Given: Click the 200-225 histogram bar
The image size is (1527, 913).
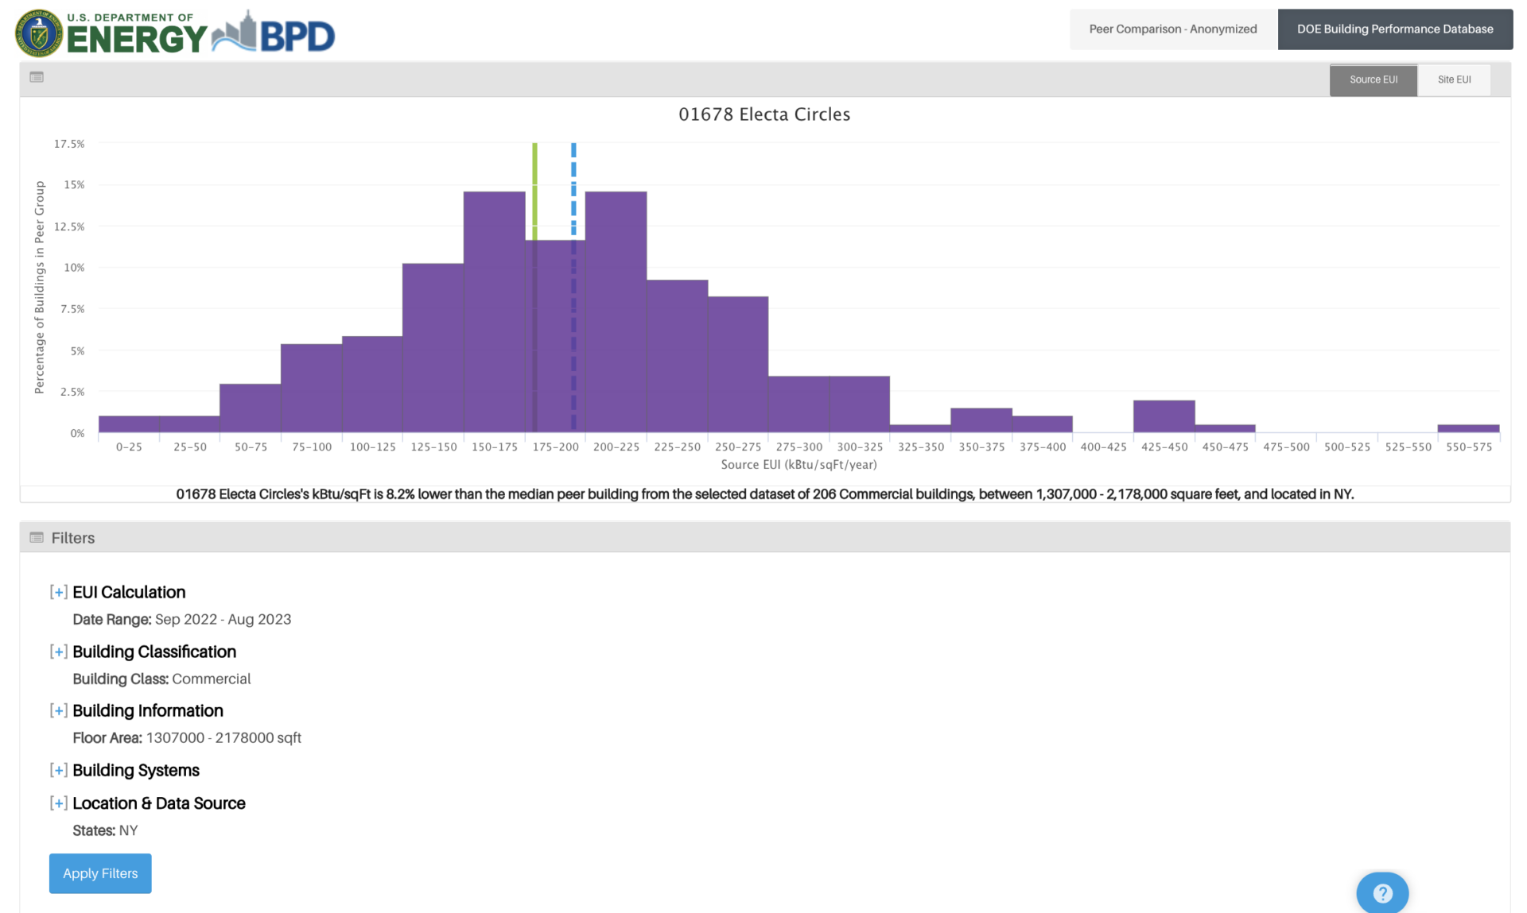Looking at the screenshot, I should (x=616, y=311).
